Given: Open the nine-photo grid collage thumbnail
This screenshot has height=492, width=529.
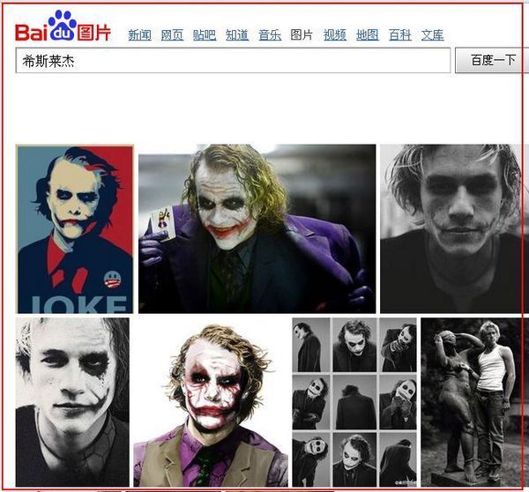Looking at the screenshot, I should (x=354, y=402).
